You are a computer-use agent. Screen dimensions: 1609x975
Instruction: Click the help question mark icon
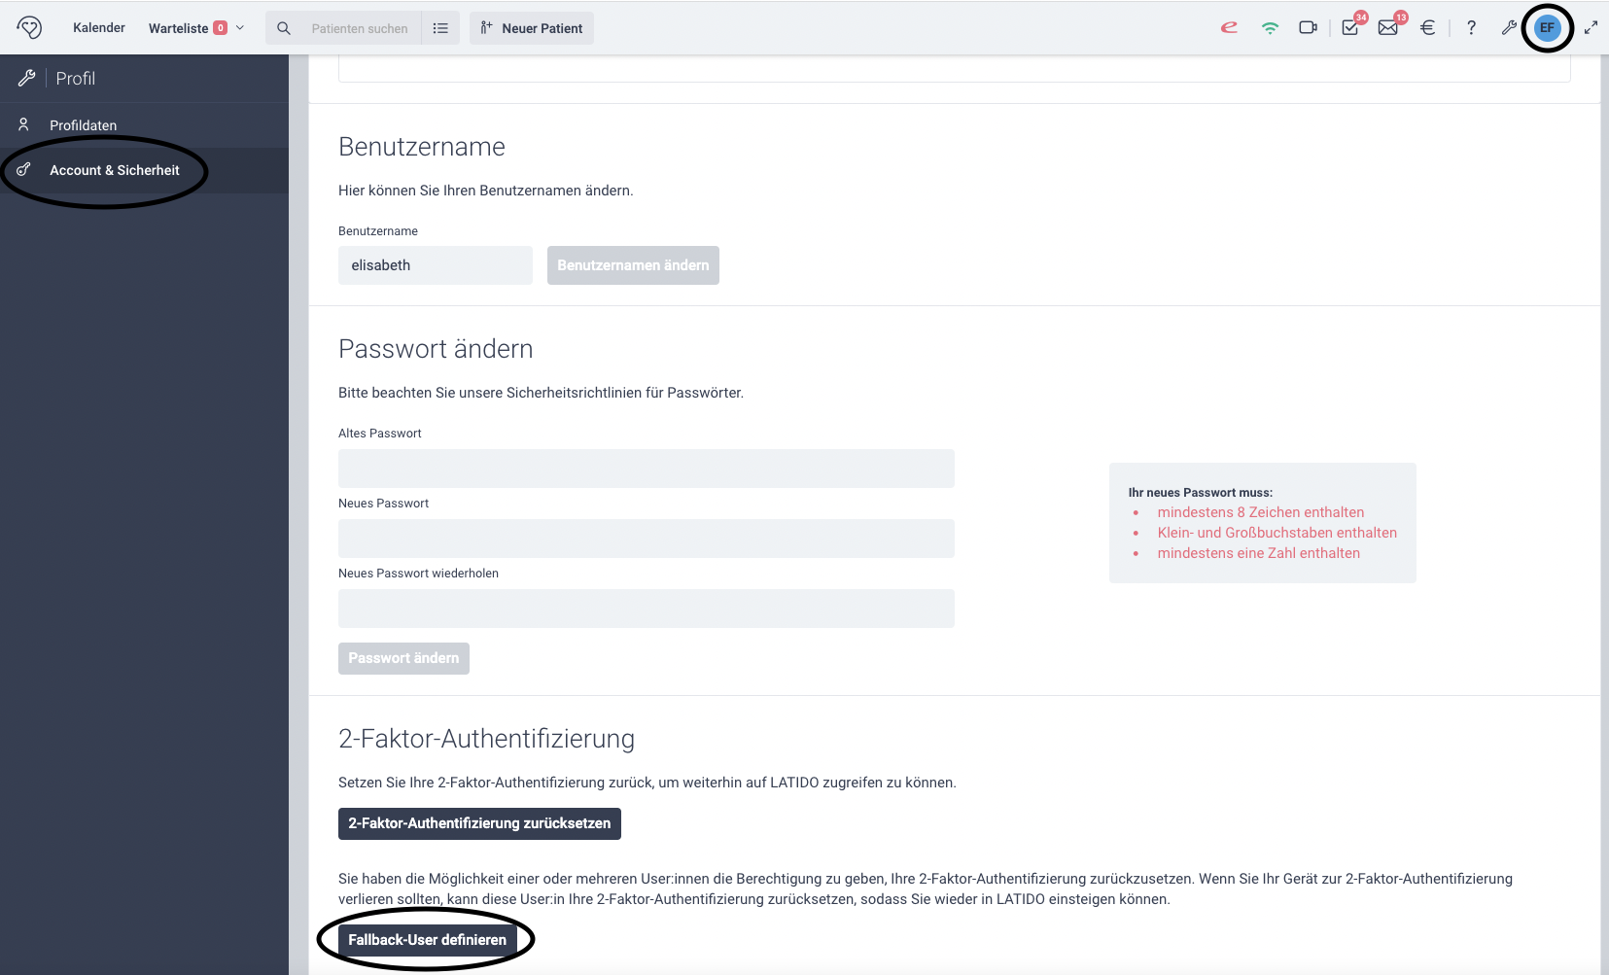1471,27
